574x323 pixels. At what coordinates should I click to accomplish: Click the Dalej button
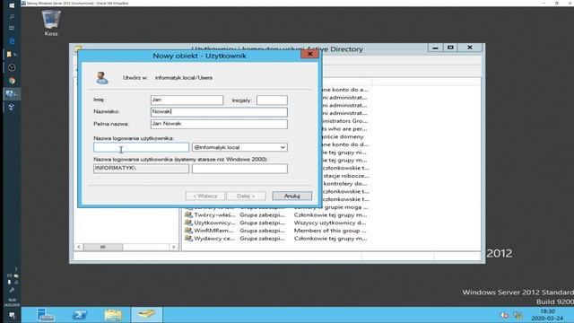point(246,196)
